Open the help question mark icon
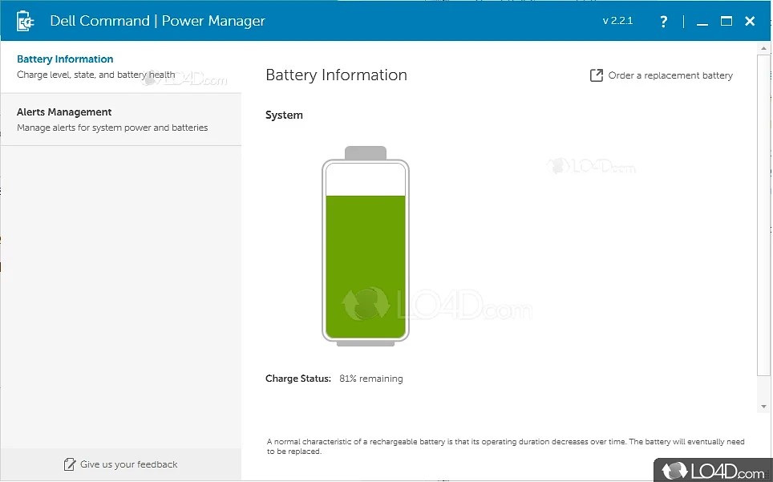 coord(663,22)
